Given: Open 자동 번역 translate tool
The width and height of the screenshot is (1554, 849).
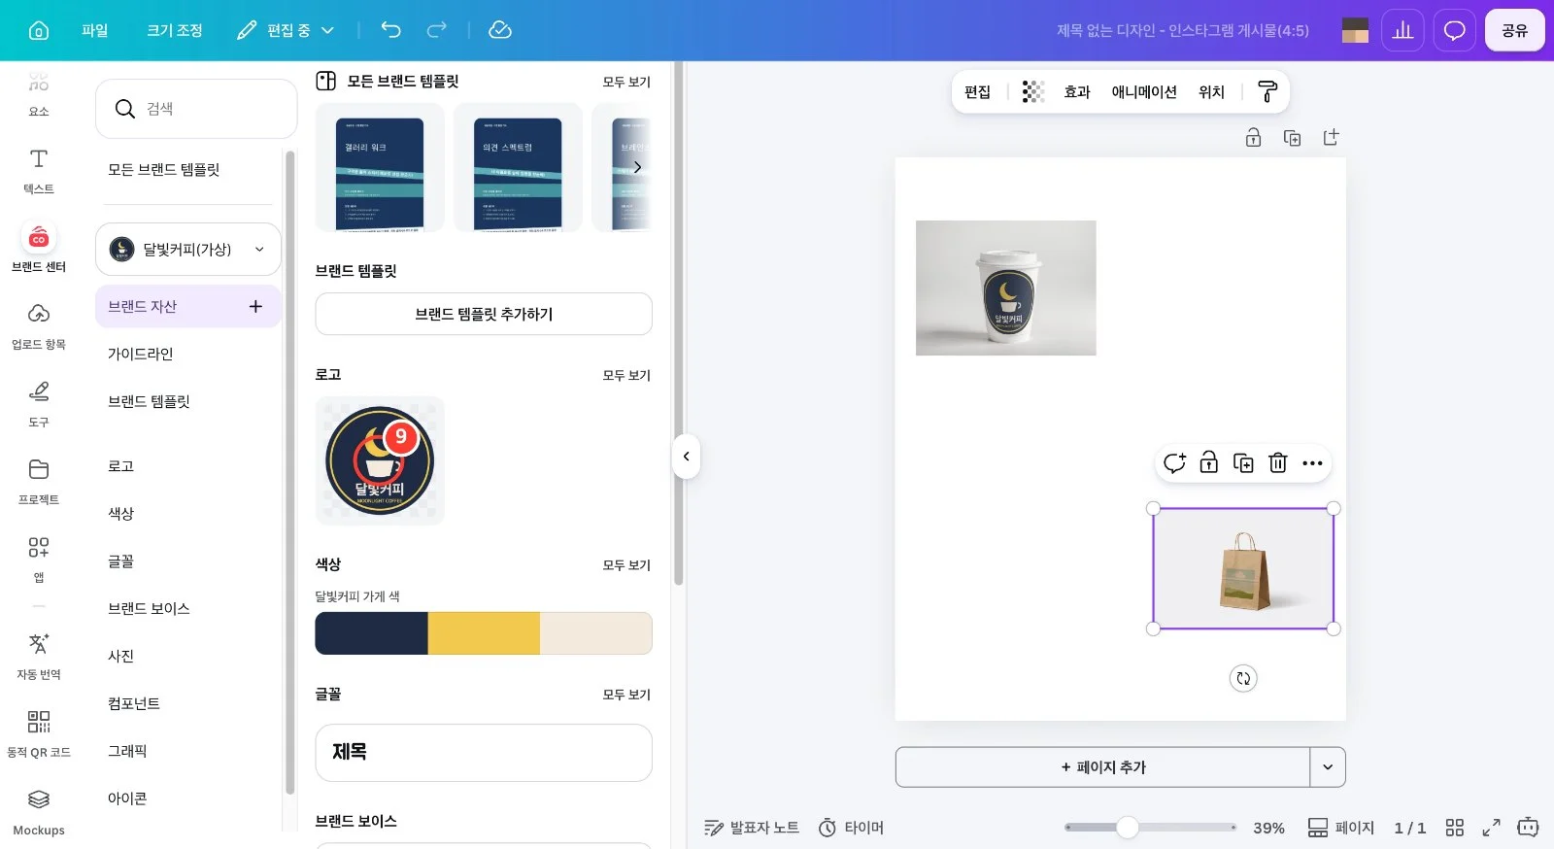Looking at the screenshot, I should 39,656.
